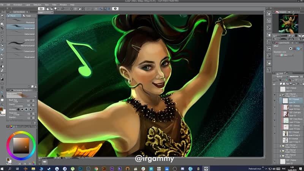The height and width of the screenshot is (171, 304).
Task: Hide the Multiply blend layer
Action: tap(274, 108)
